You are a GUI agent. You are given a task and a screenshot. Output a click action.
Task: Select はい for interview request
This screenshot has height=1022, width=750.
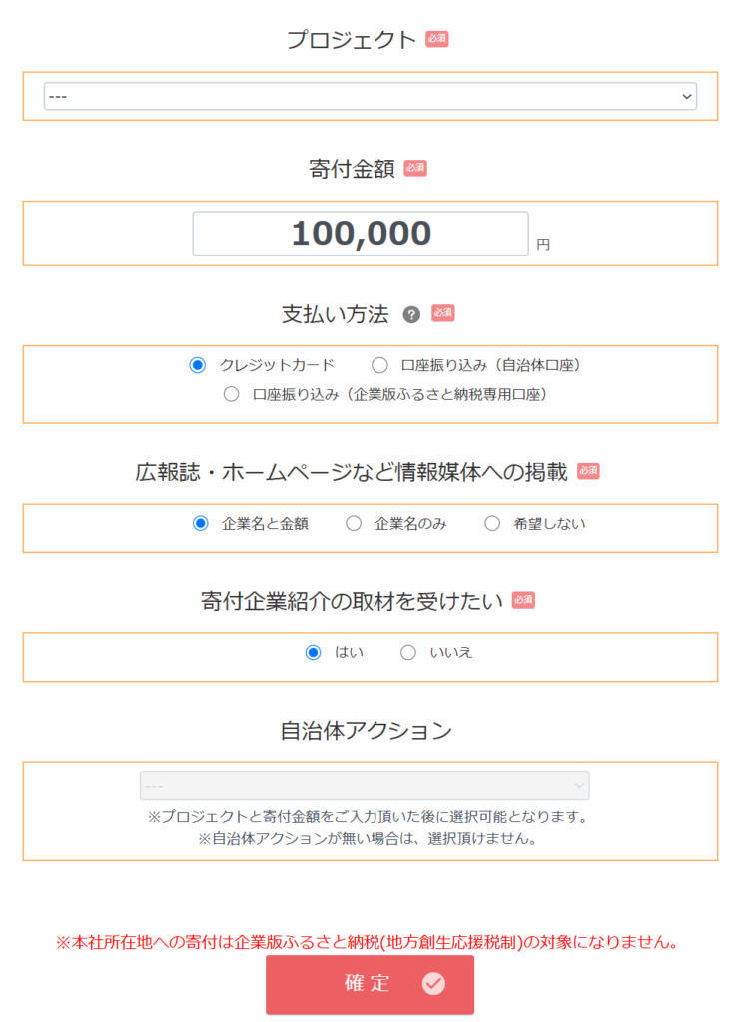tap(314, 652)
